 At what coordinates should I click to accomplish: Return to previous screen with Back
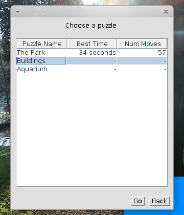159,201
